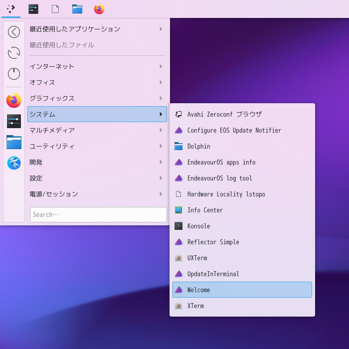Open System Settings favorite in menu sidebar
The height and width of the screenshot is (349, 349).
[14, 121]
